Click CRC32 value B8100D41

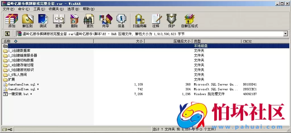250,84
